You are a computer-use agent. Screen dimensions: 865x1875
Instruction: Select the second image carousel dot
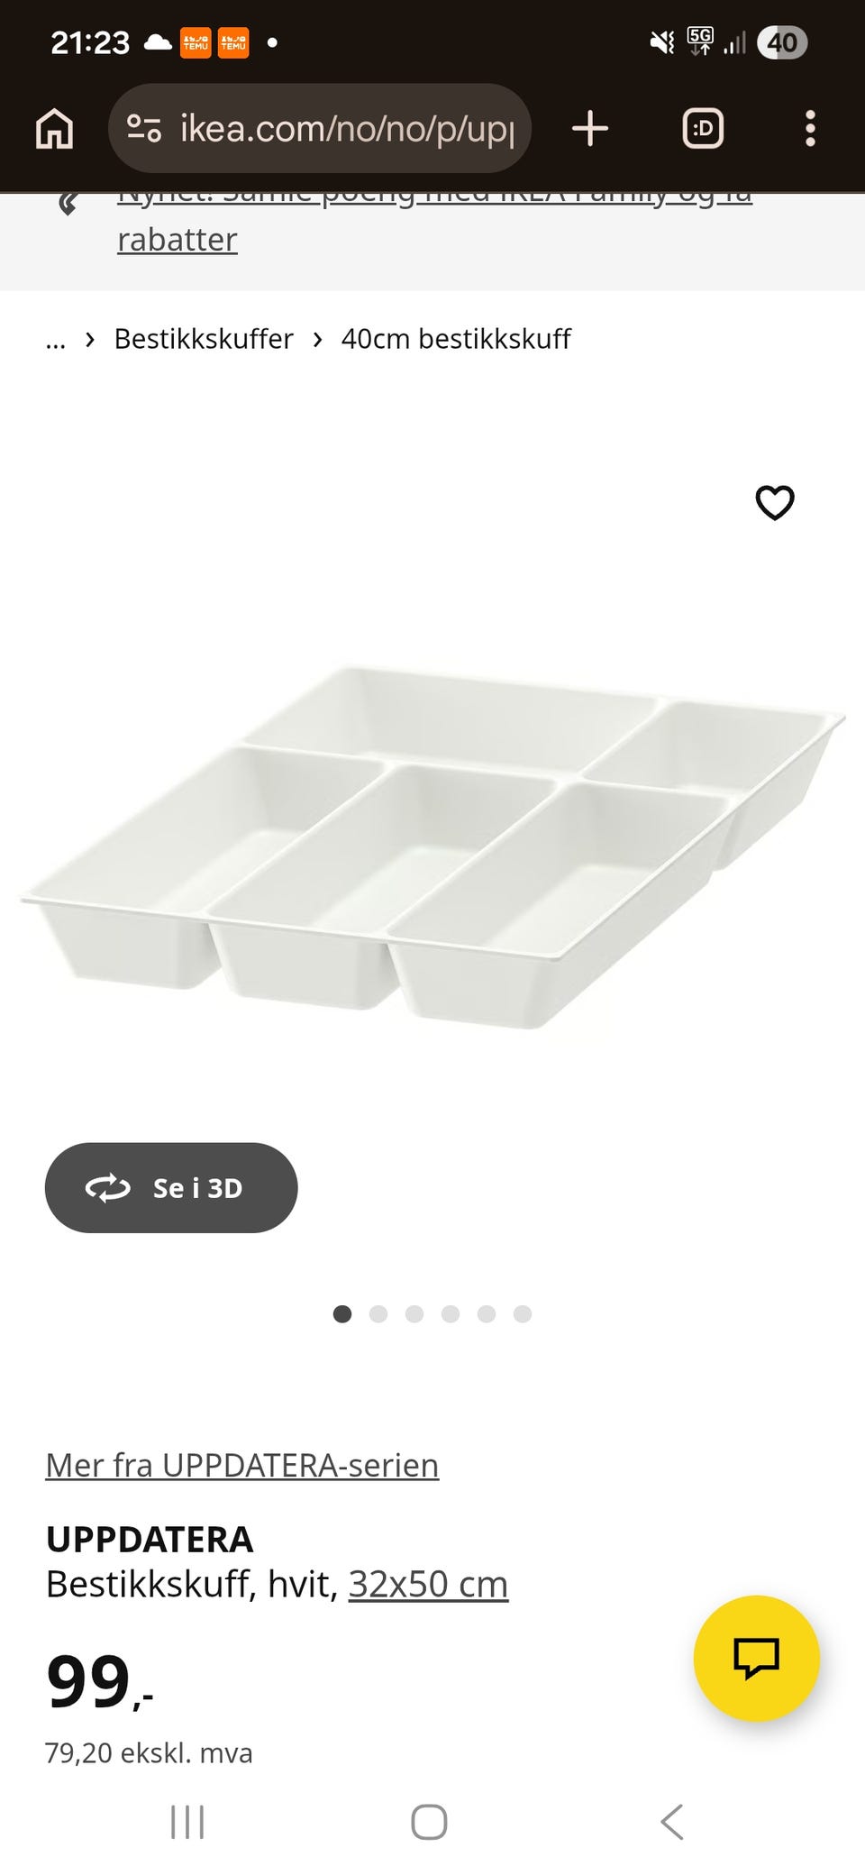(378, 1313)
